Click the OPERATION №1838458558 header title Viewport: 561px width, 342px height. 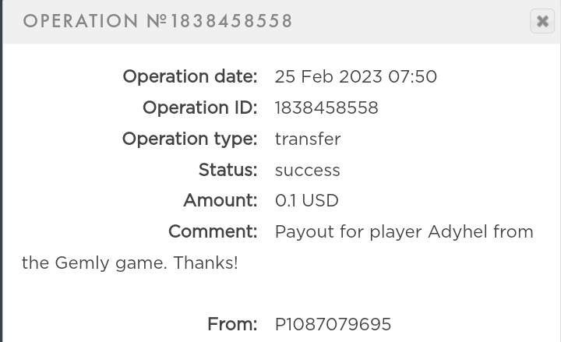(x=158, y=21)
